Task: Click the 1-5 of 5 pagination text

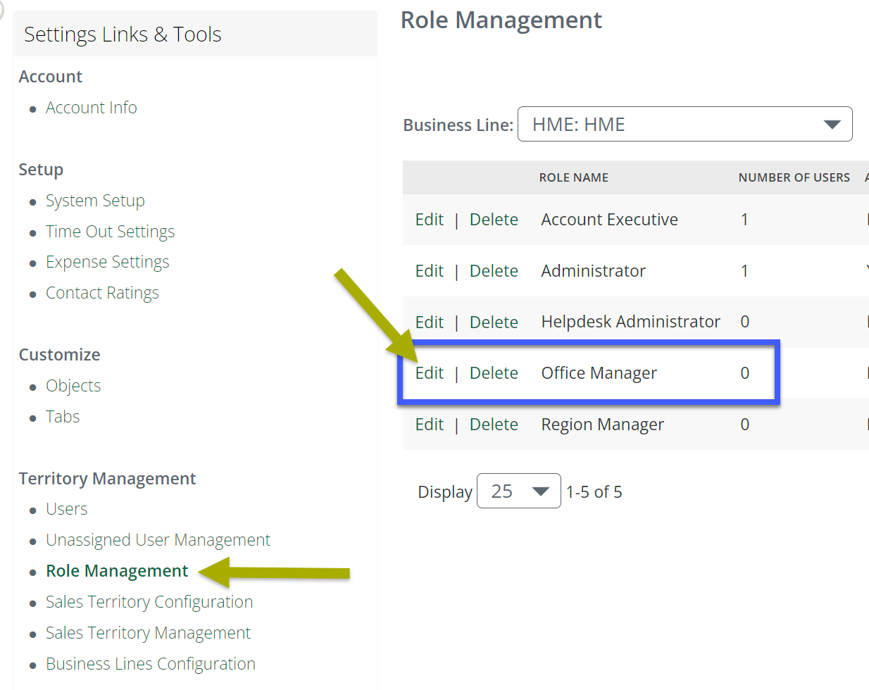Action: (x=594, y=491)
